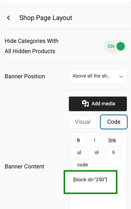Insert unordered list with the ul button
131x209 pixels.
coord(79,153)
